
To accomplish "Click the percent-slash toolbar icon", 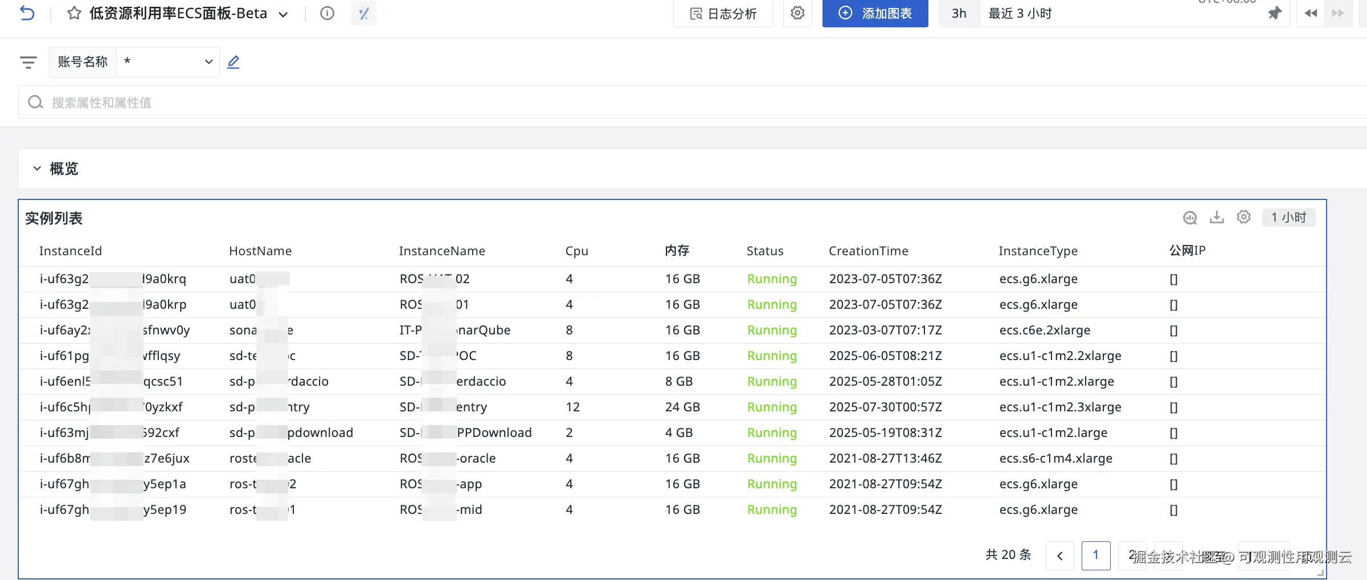I will [x=363, y=14].
